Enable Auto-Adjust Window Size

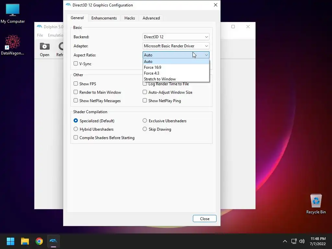(145, 92)
